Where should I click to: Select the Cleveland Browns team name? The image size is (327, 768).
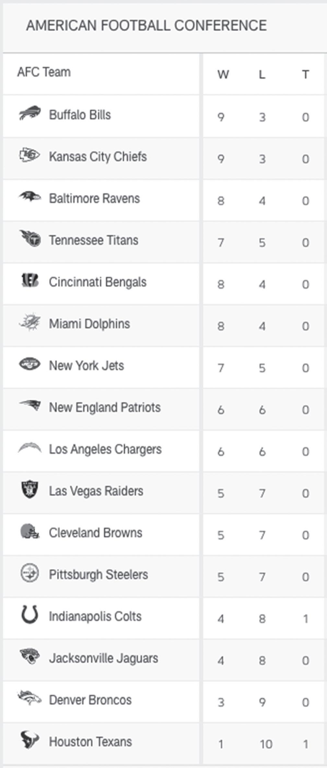[x=96, y=533]
